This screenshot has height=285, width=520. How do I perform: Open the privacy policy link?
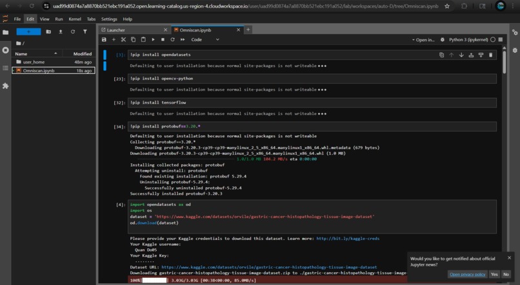[468, 275]
